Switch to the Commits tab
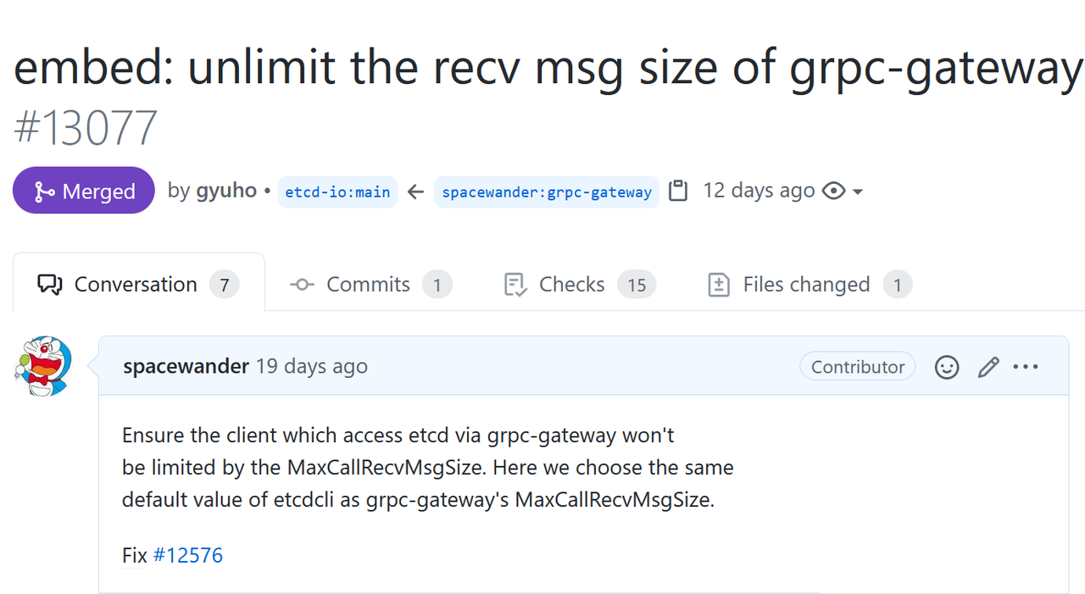Viewport: 1085px width, 594px height. [x=370, y=285]
